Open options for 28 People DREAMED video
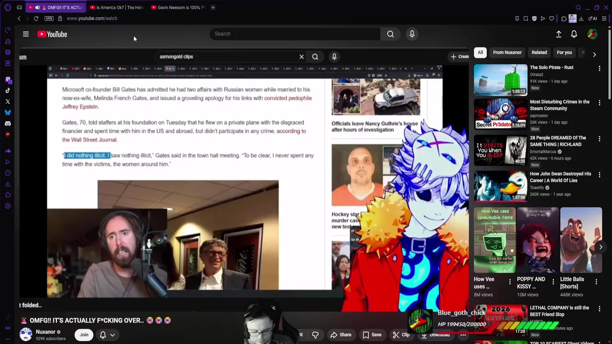612x344 pixels. [599, 139]
